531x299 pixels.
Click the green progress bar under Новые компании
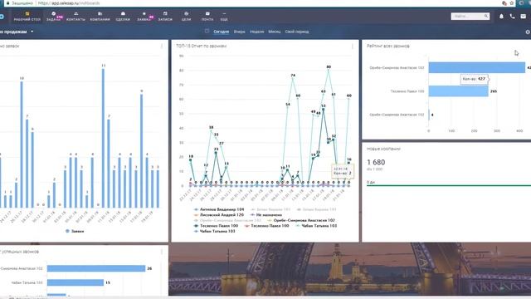coord(449,185)
